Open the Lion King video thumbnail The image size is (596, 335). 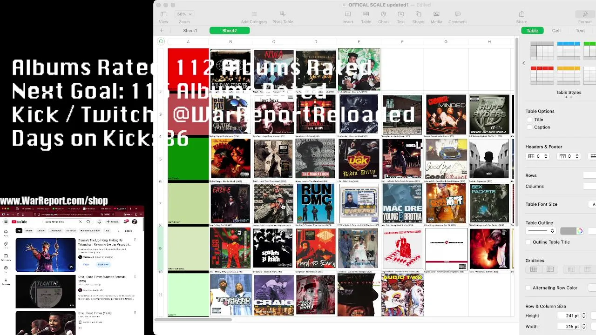[46, 255]
